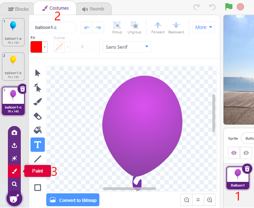The height and width of the screenshot is (208, 254).
Task: Click the Paint brush menu icon
Action: (x=14, y=171)
